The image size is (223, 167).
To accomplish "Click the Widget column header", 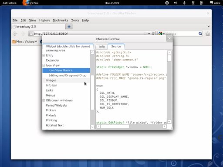I will [x=68, y=47].
